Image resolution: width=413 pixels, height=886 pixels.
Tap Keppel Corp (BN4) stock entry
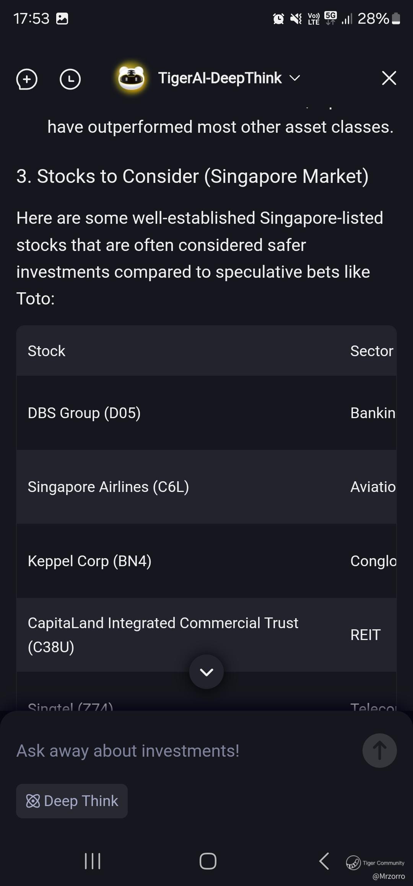(89, 561)
